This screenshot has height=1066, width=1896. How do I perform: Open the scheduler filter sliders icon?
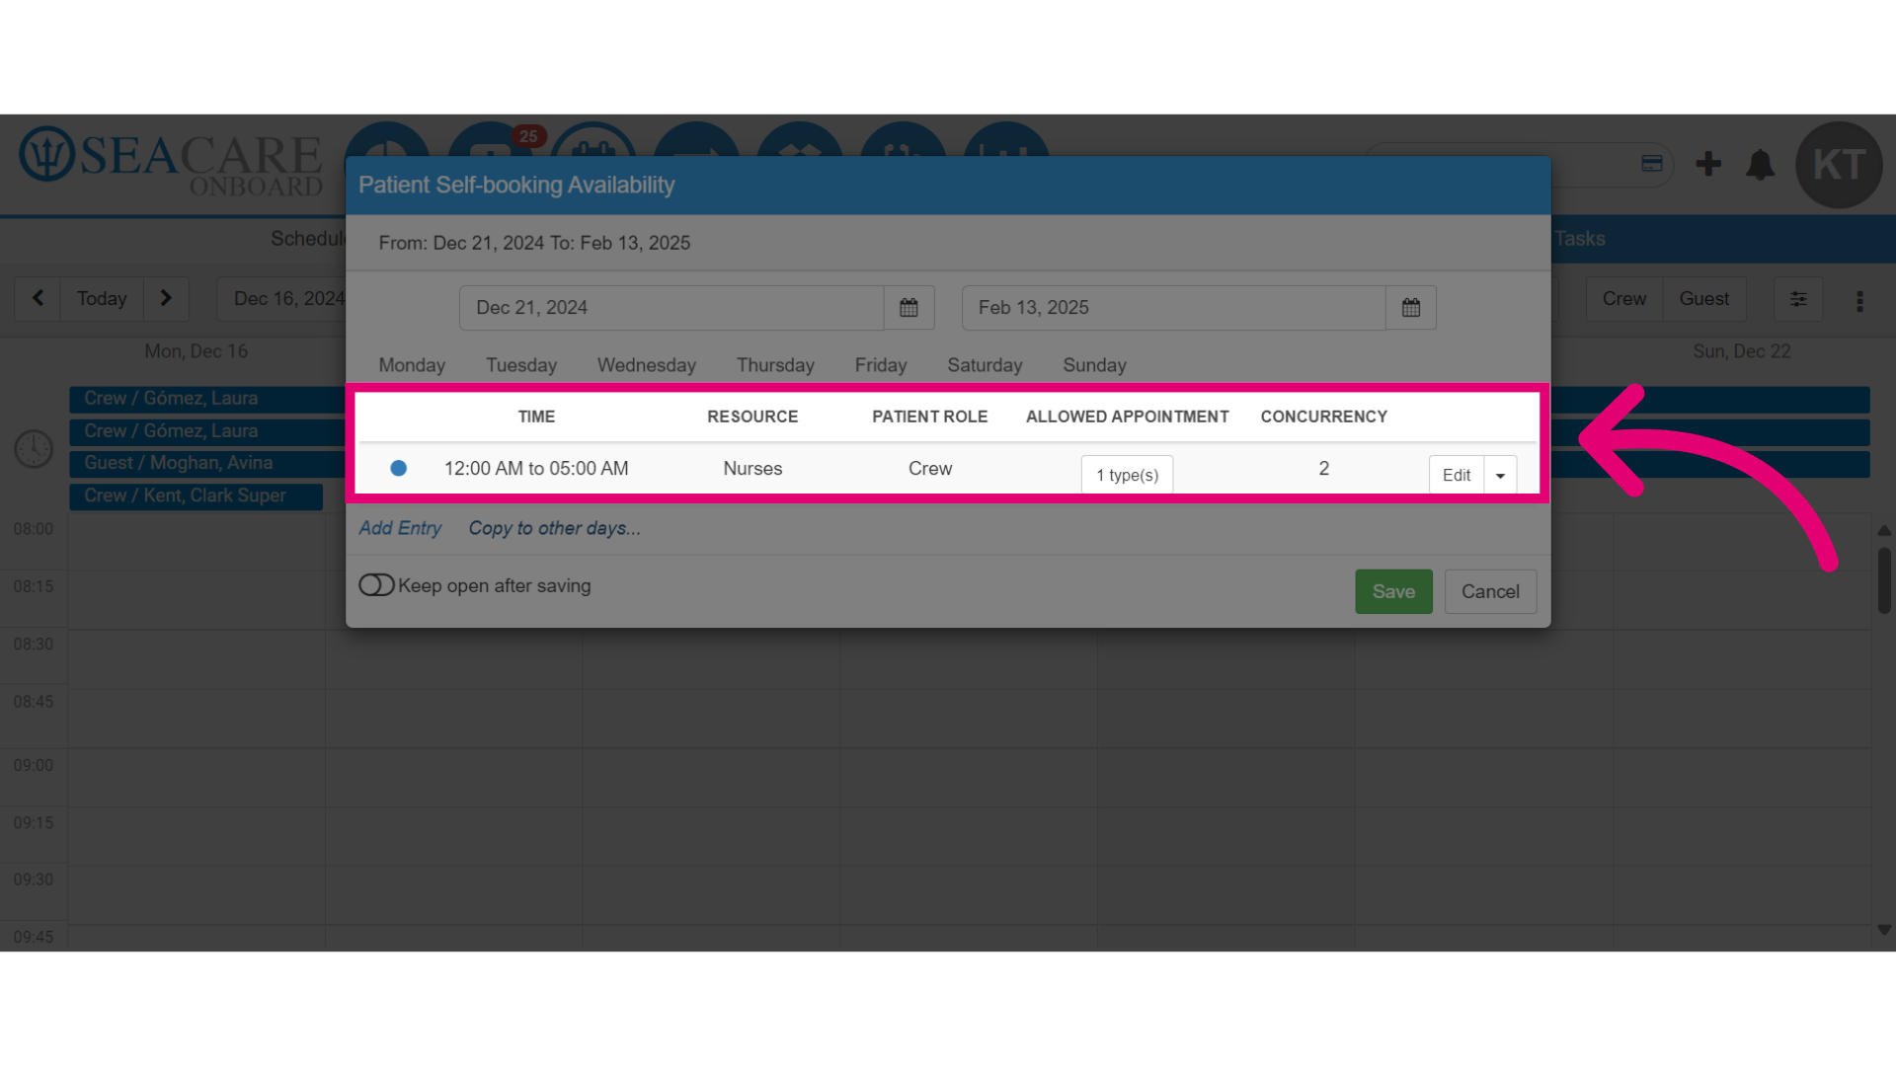click(x=1798, y=299)
